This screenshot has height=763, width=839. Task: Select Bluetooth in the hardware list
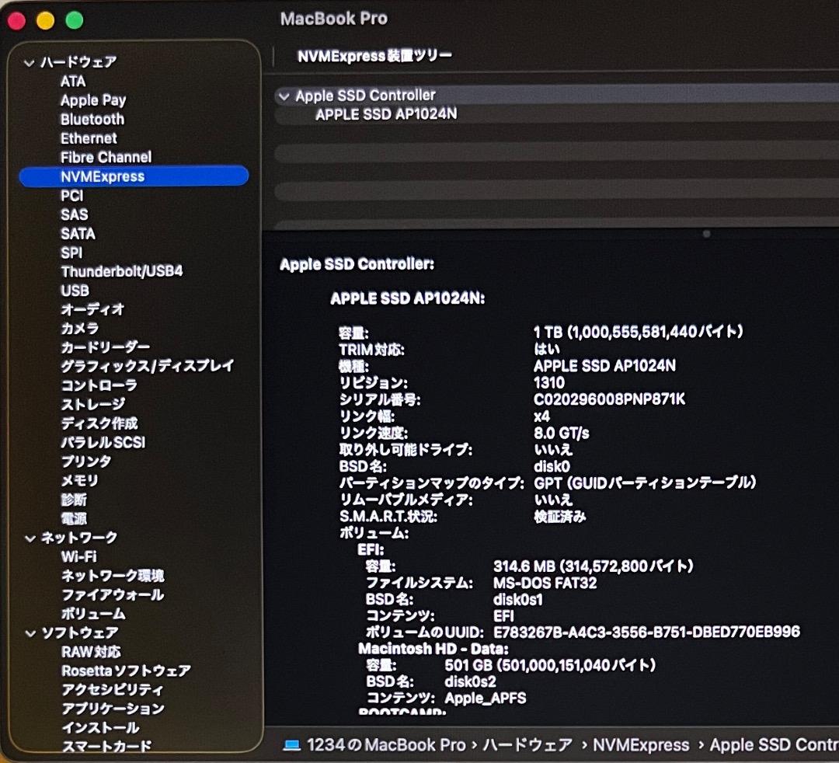point(92,119)
